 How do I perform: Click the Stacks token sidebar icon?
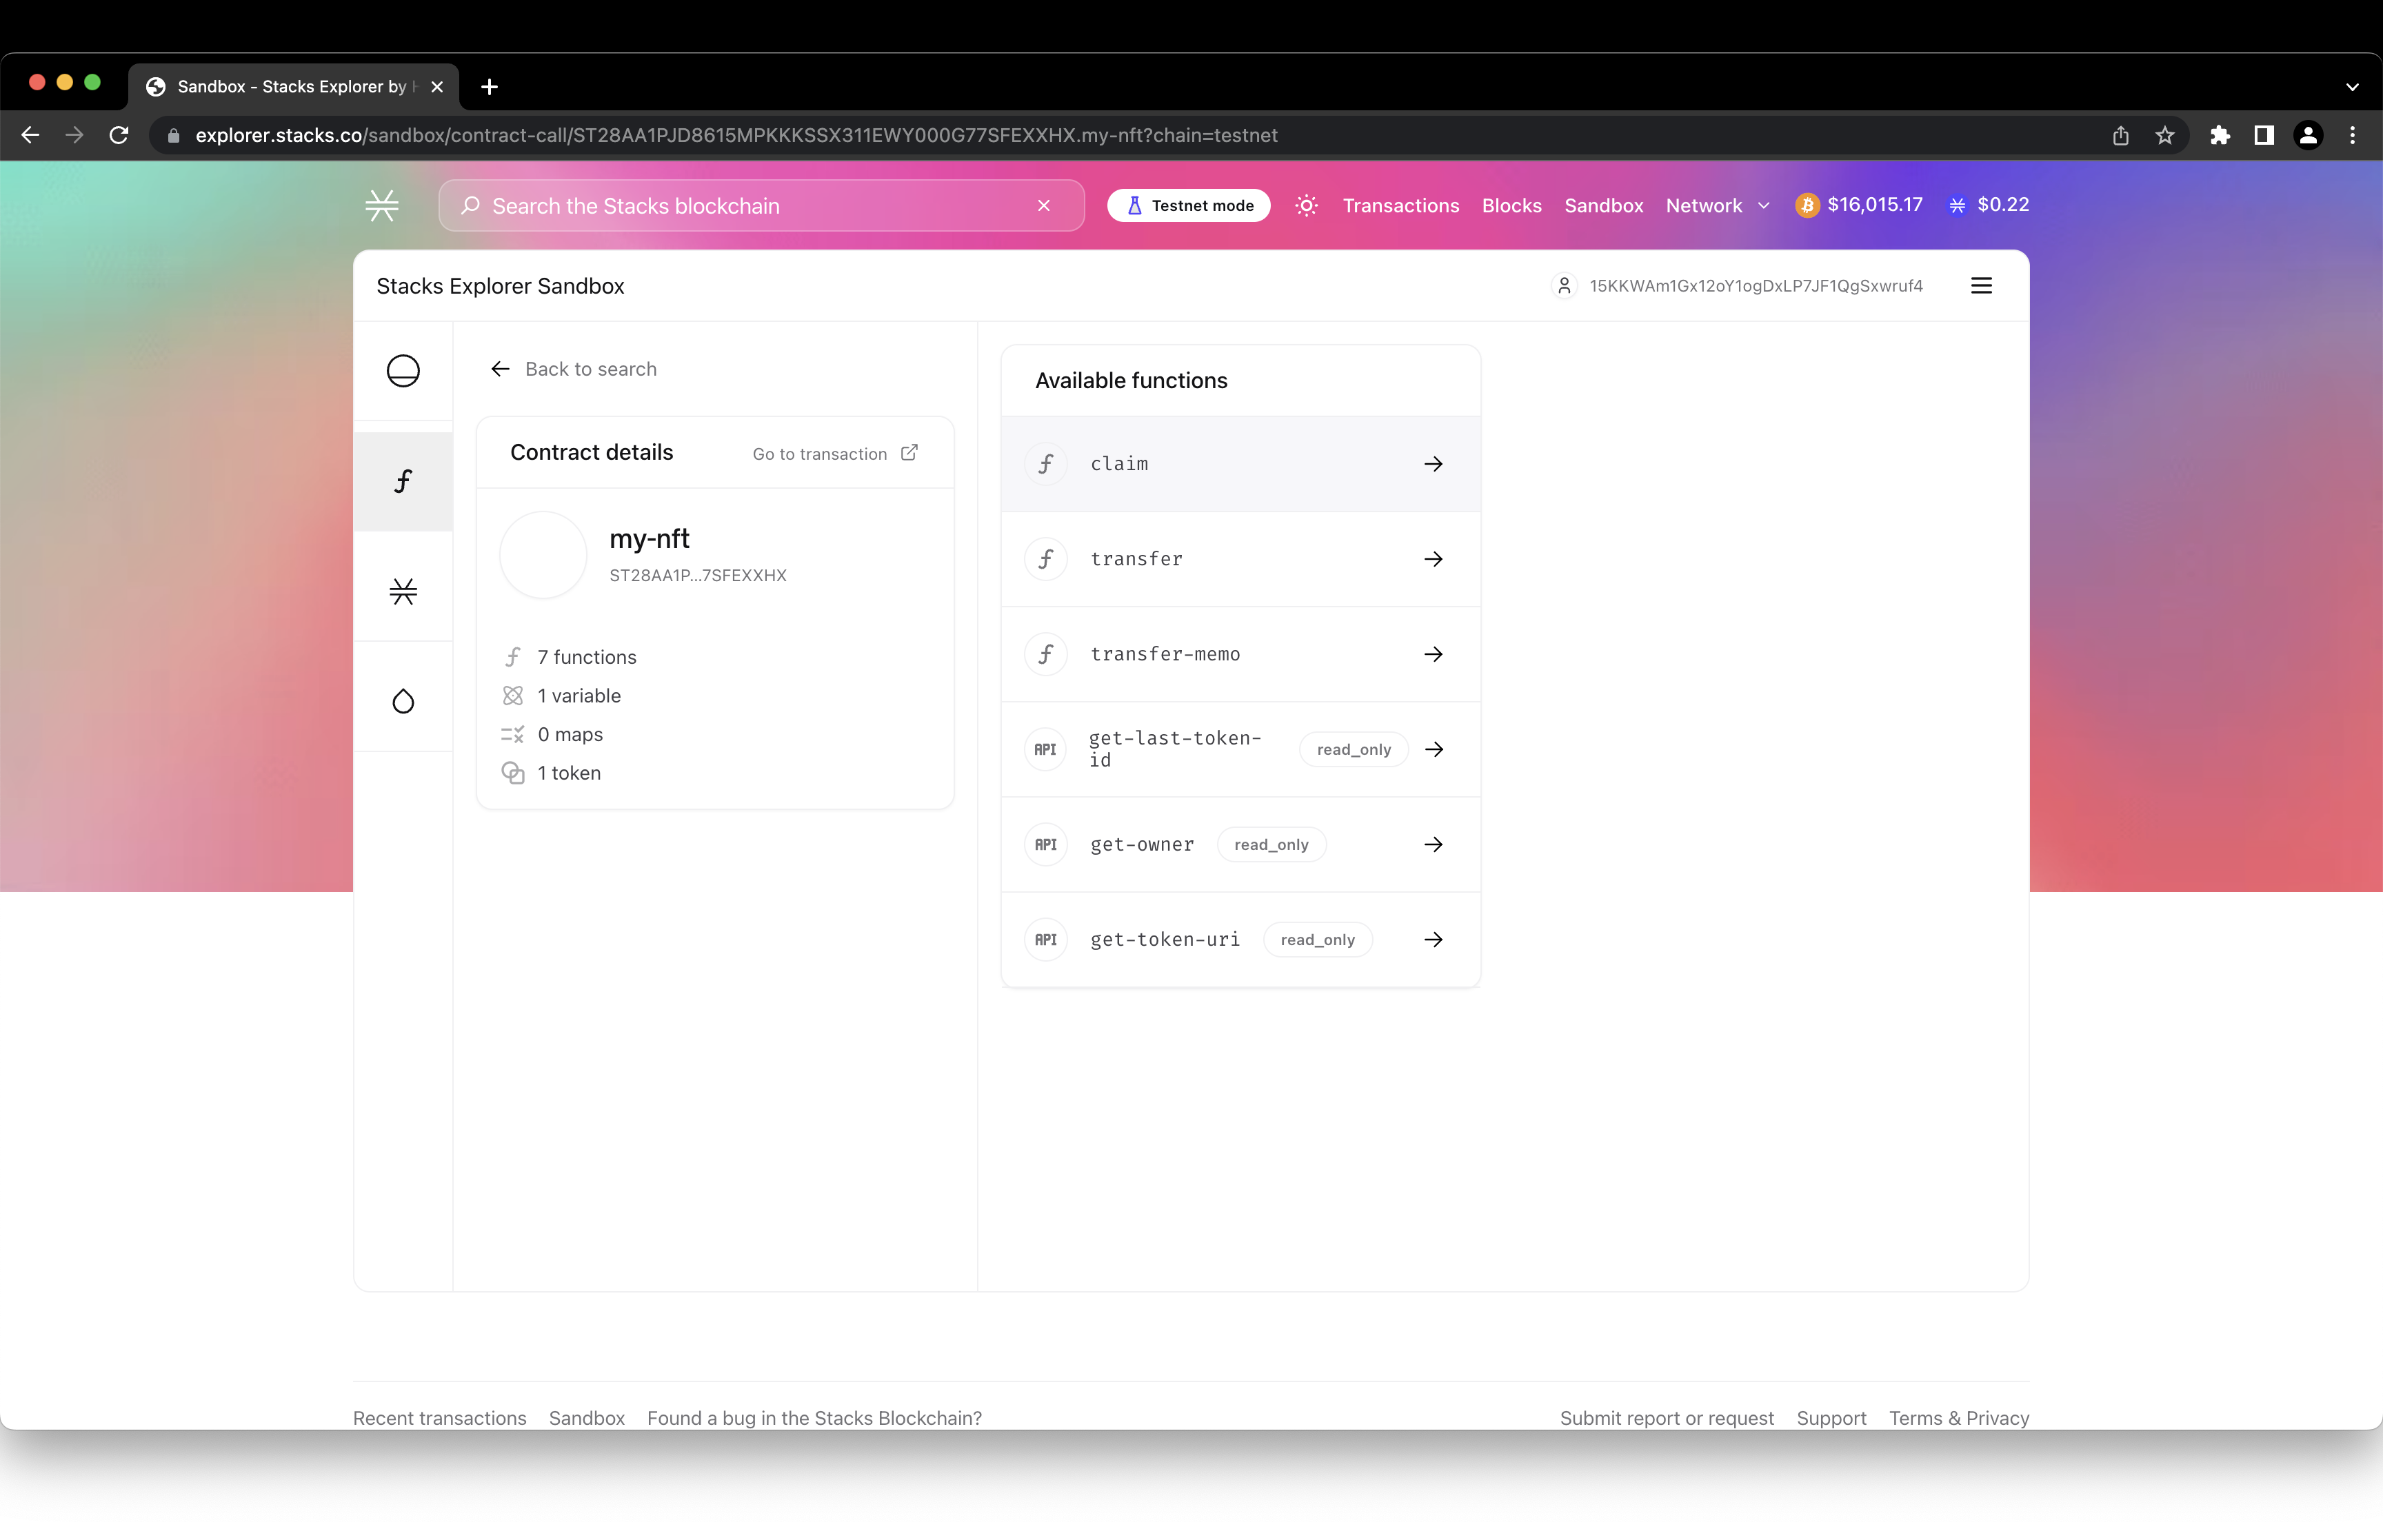pos(403,591)
